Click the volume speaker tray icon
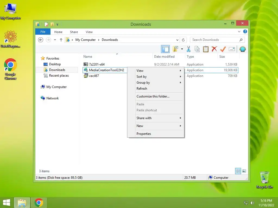Screen dimensions: 278x208 click(x=252, y=203)
